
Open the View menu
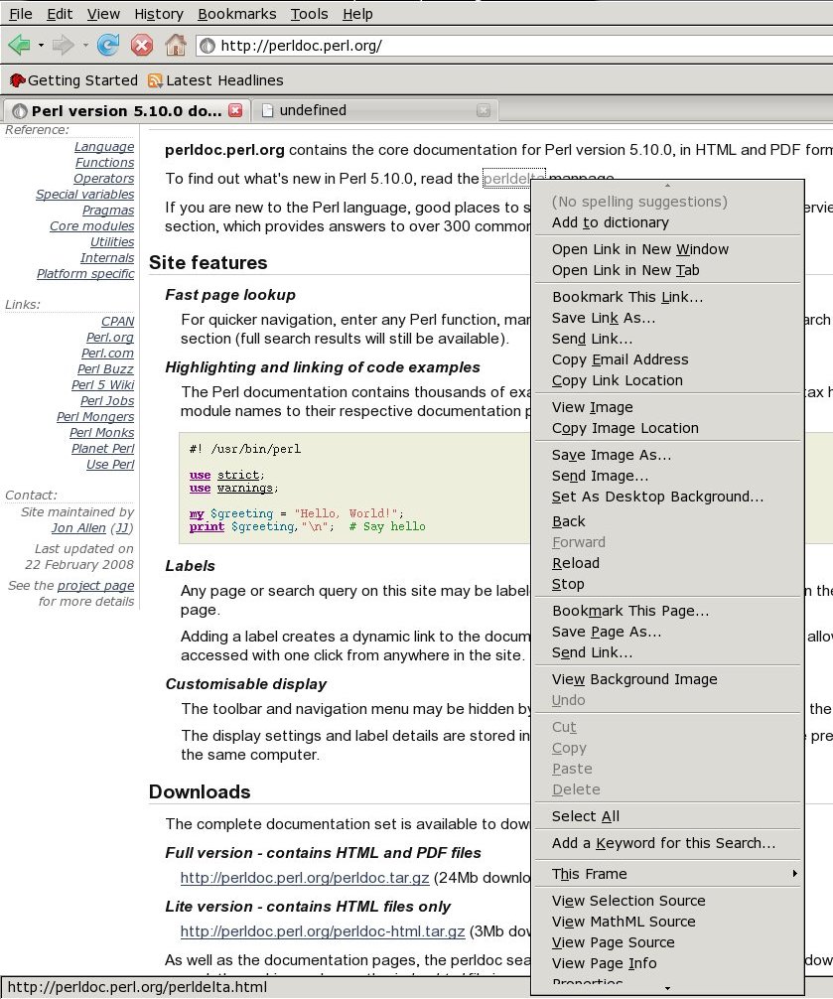103,14
